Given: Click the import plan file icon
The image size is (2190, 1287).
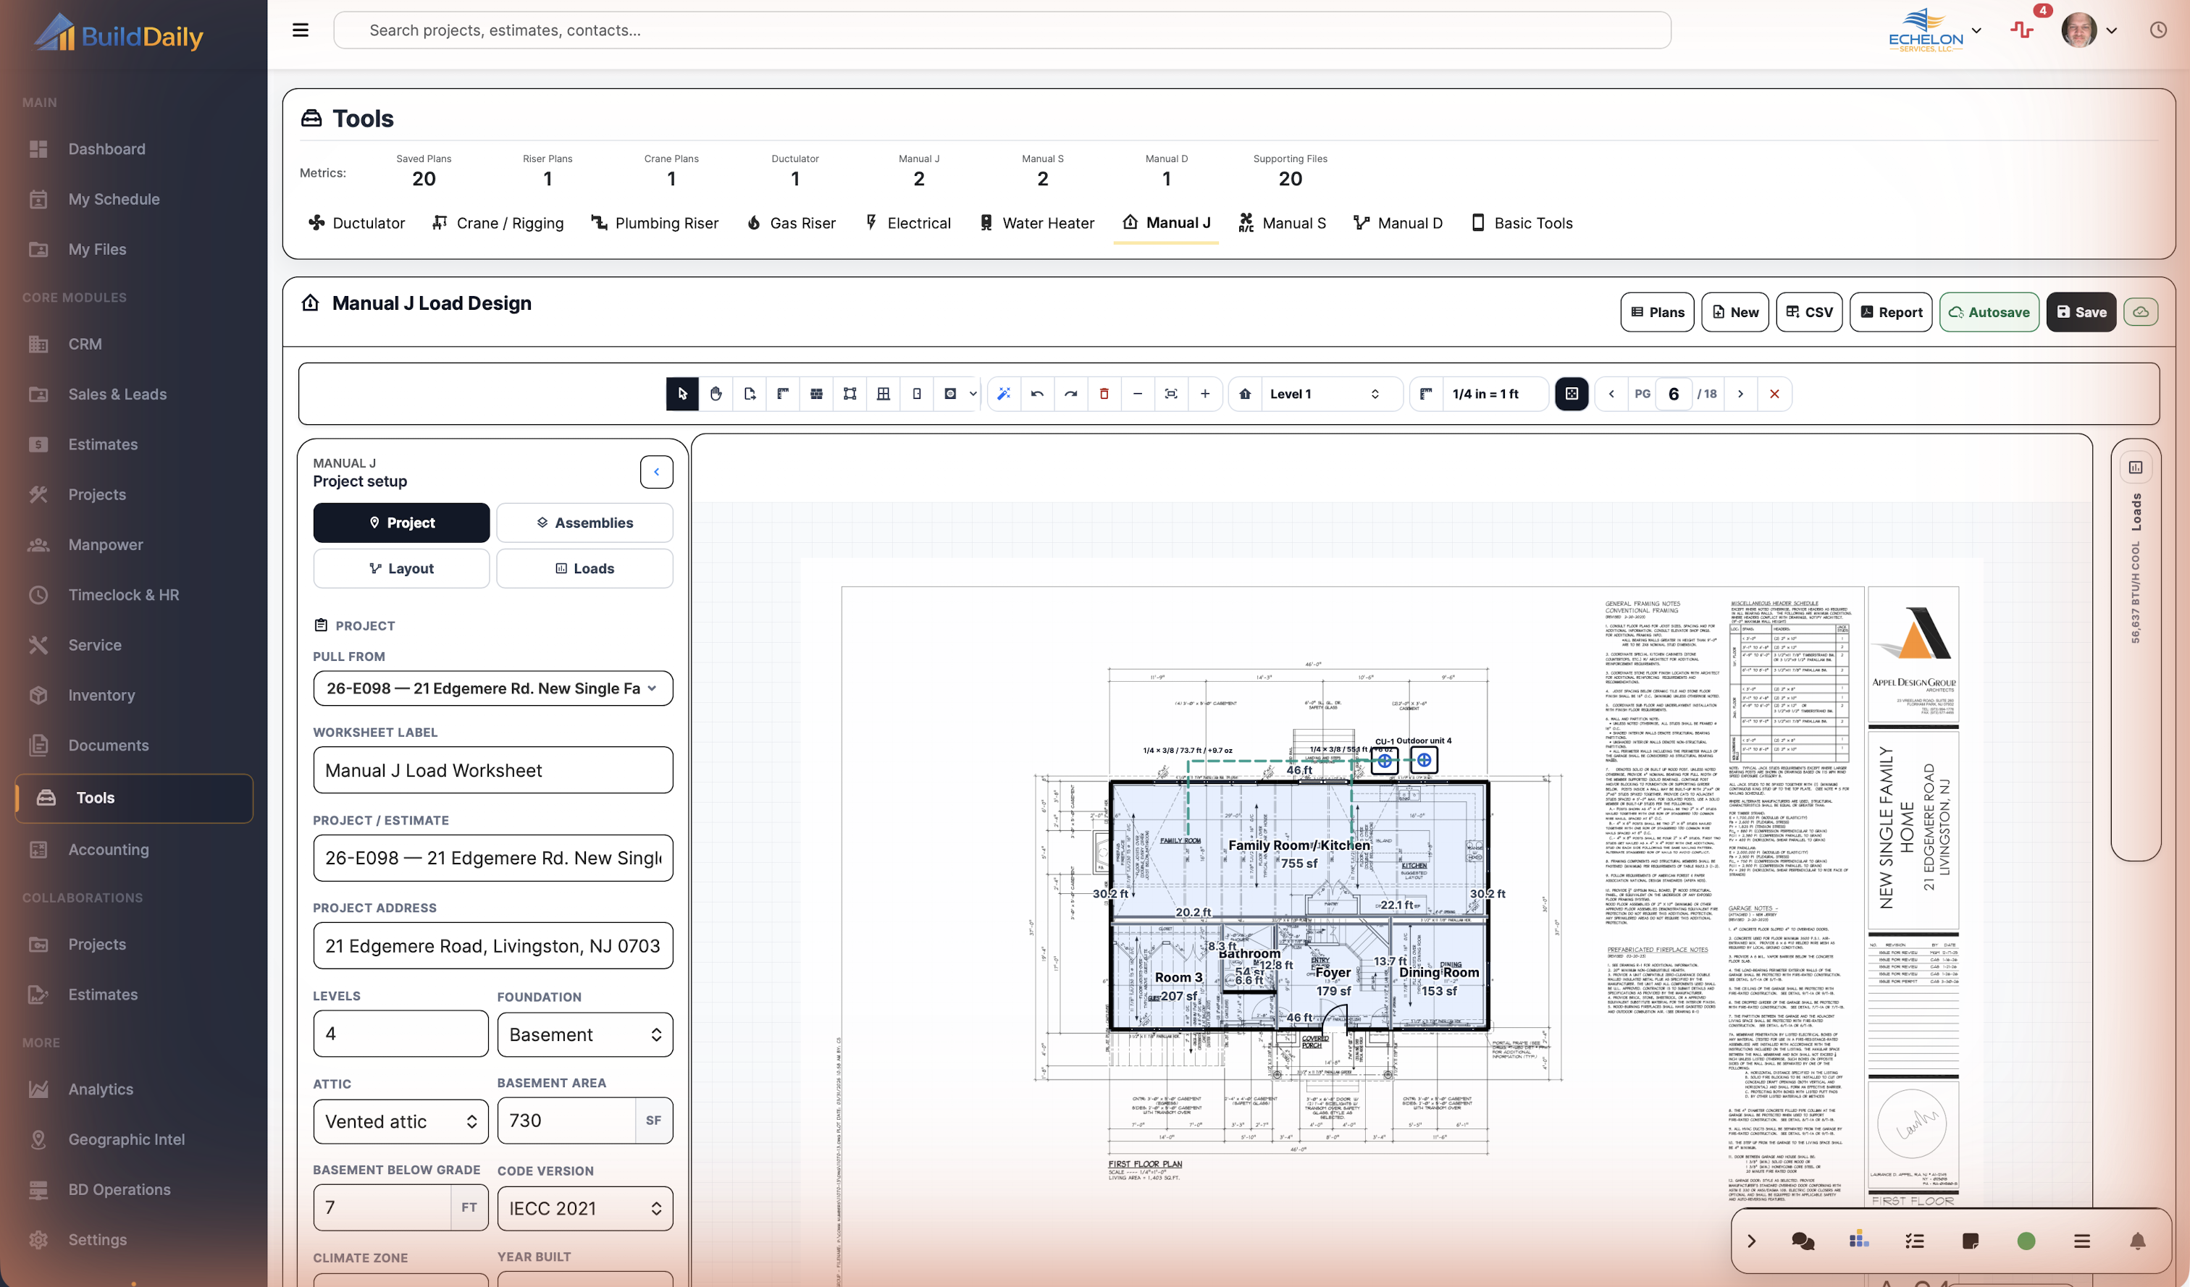Looking at the screenshot, I should 749,393.
